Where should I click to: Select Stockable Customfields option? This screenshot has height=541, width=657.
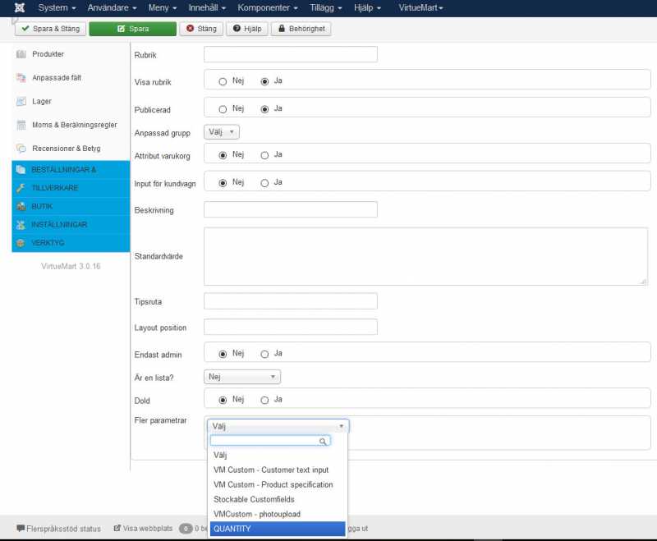click(x=278, y=499)
